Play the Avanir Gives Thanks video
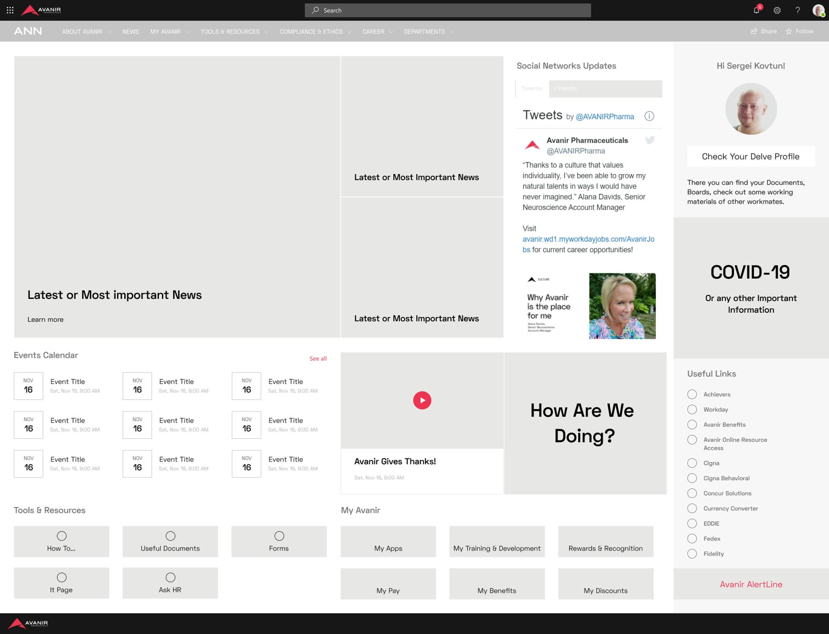 point(422,400)
